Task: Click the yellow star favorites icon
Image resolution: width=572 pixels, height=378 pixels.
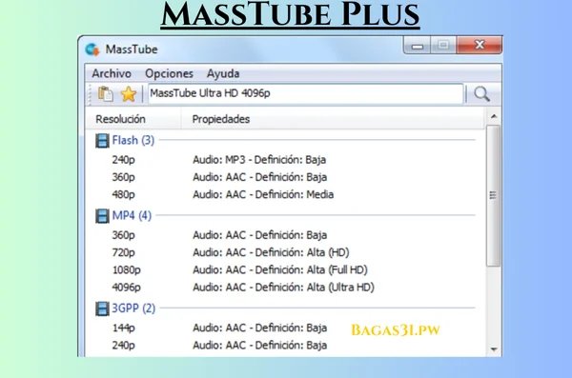Action: tap(129, 94)
